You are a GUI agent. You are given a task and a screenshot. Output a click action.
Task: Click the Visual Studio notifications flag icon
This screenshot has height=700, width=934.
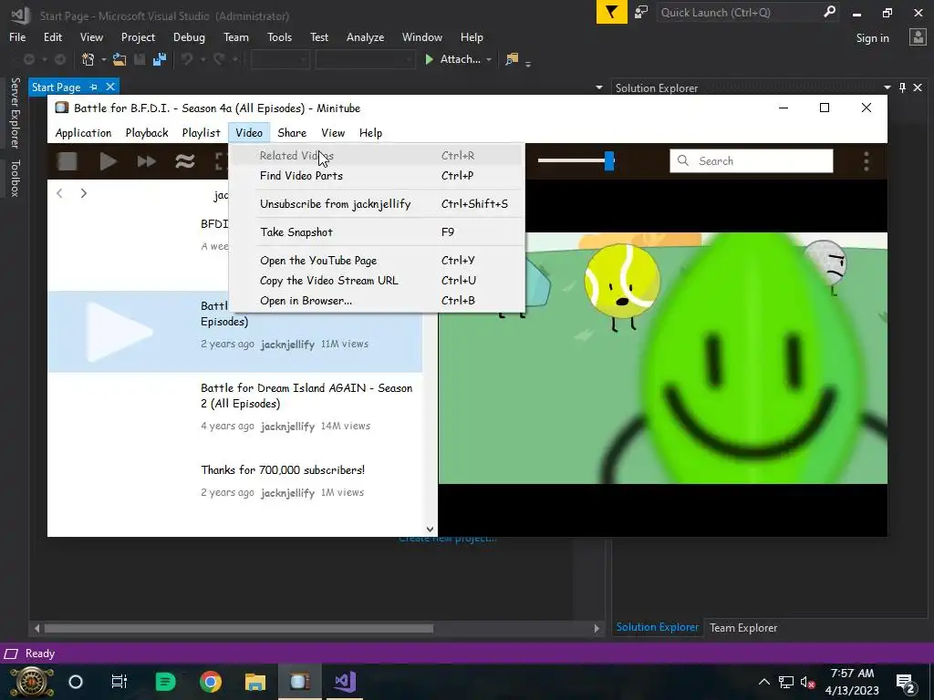[x=612, y=12]
